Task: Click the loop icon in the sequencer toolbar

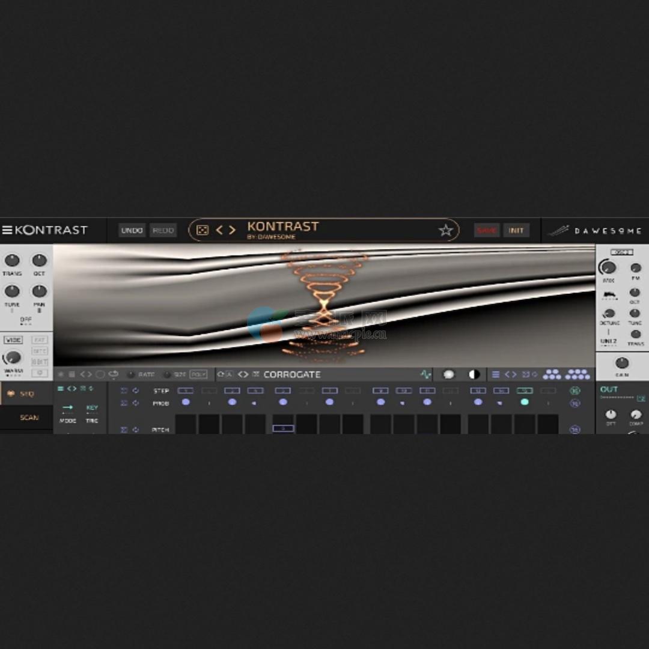Action: point(112,374)
